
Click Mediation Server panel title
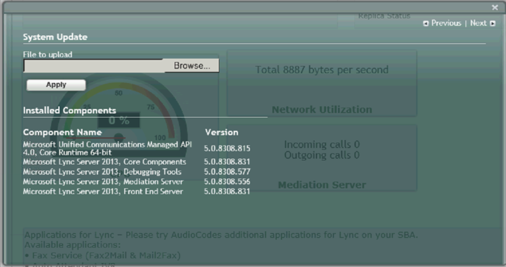(322, 185)
